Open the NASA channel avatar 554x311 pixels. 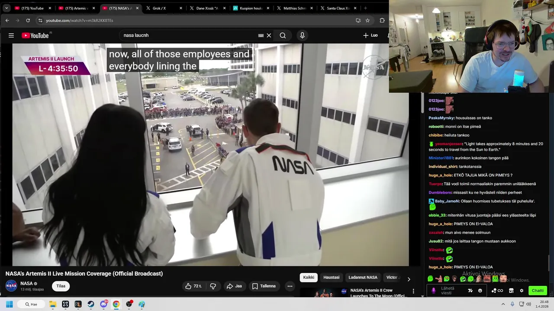point(11,286)
